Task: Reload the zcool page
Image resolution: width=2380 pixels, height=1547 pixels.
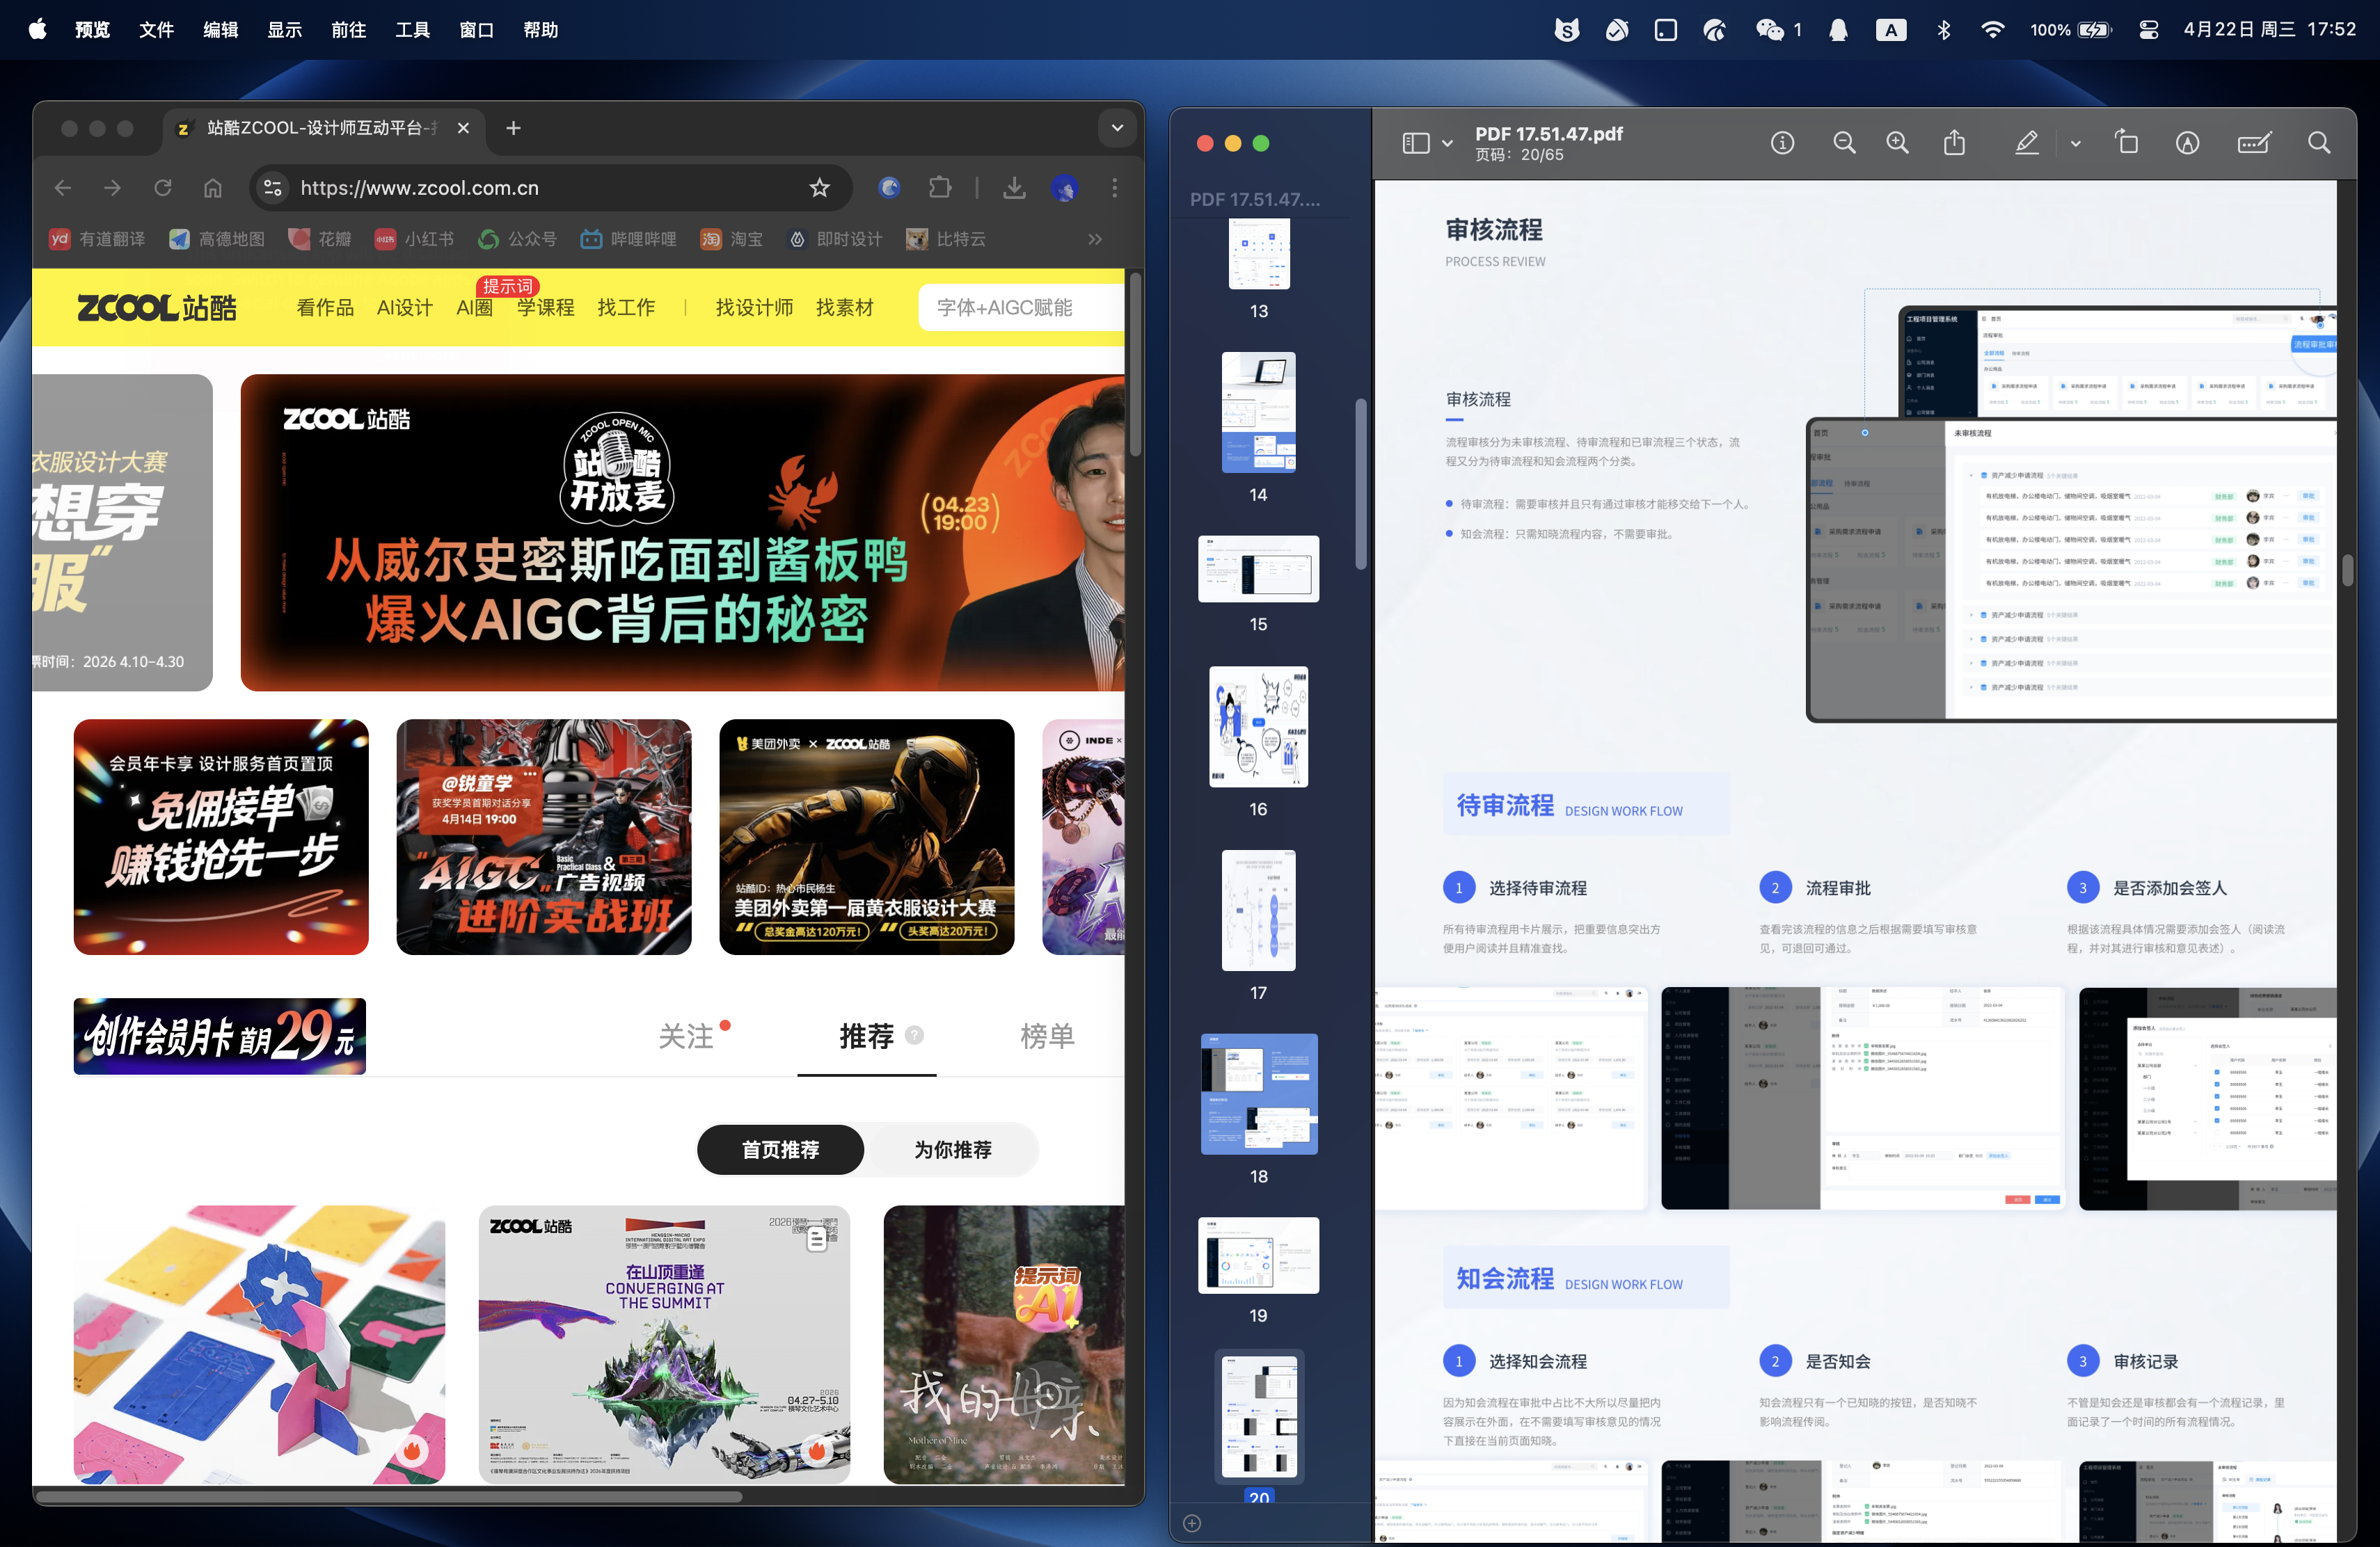Action: pyautogui.click(x=163, y=188)
